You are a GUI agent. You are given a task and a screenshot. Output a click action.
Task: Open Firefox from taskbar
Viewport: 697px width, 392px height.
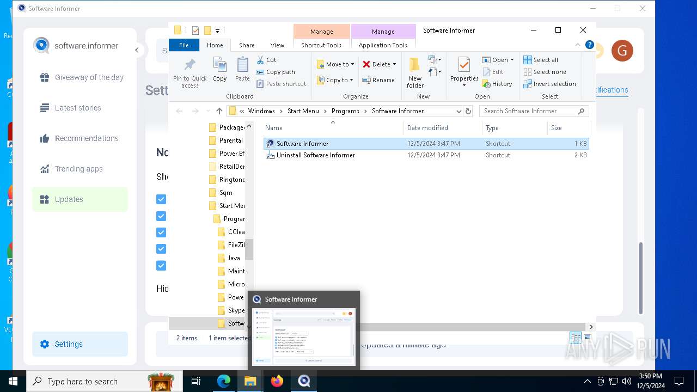[x=277, y=381]
